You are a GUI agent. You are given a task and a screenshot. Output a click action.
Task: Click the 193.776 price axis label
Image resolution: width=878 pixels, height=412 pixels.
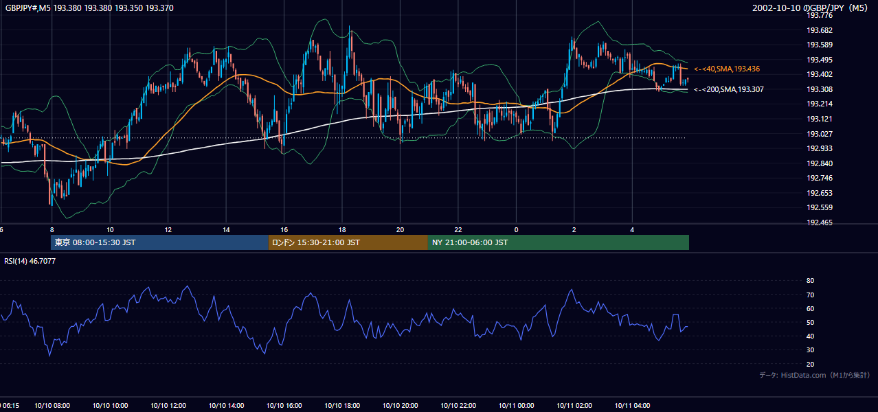(x=820, y=16)
